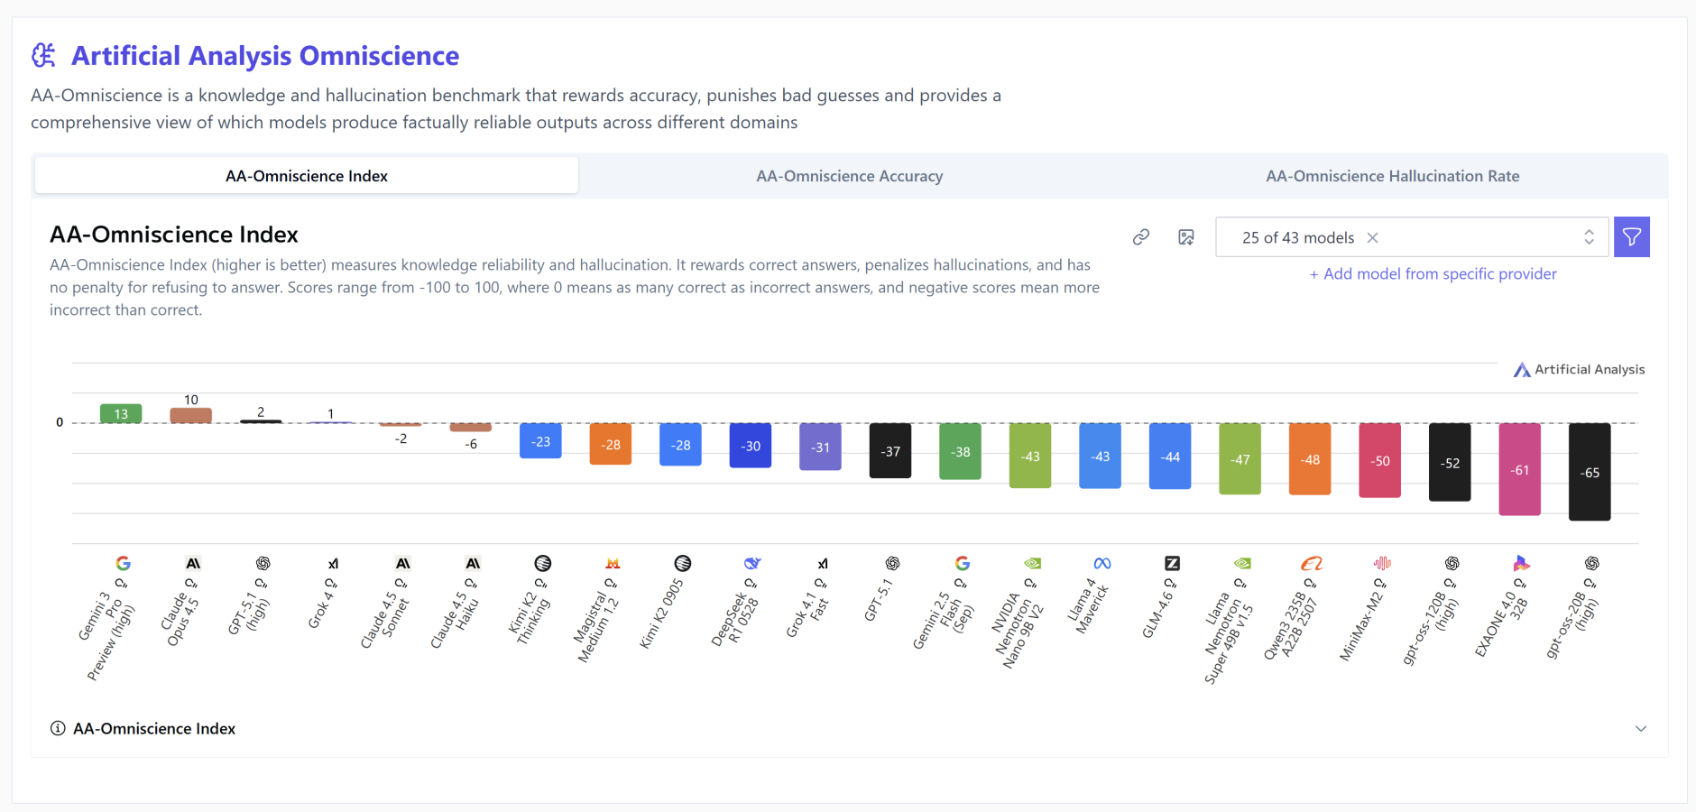Image resolution: width=1696 pixels, height=812 pixels.
Task: Click the Alibaba logo for Qwen3 235B
Action: 1312,563
